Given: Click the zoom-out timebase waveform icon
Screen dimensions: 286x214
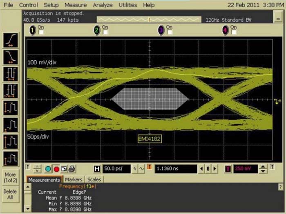Looking at the screenshot, I should point(141,169).
